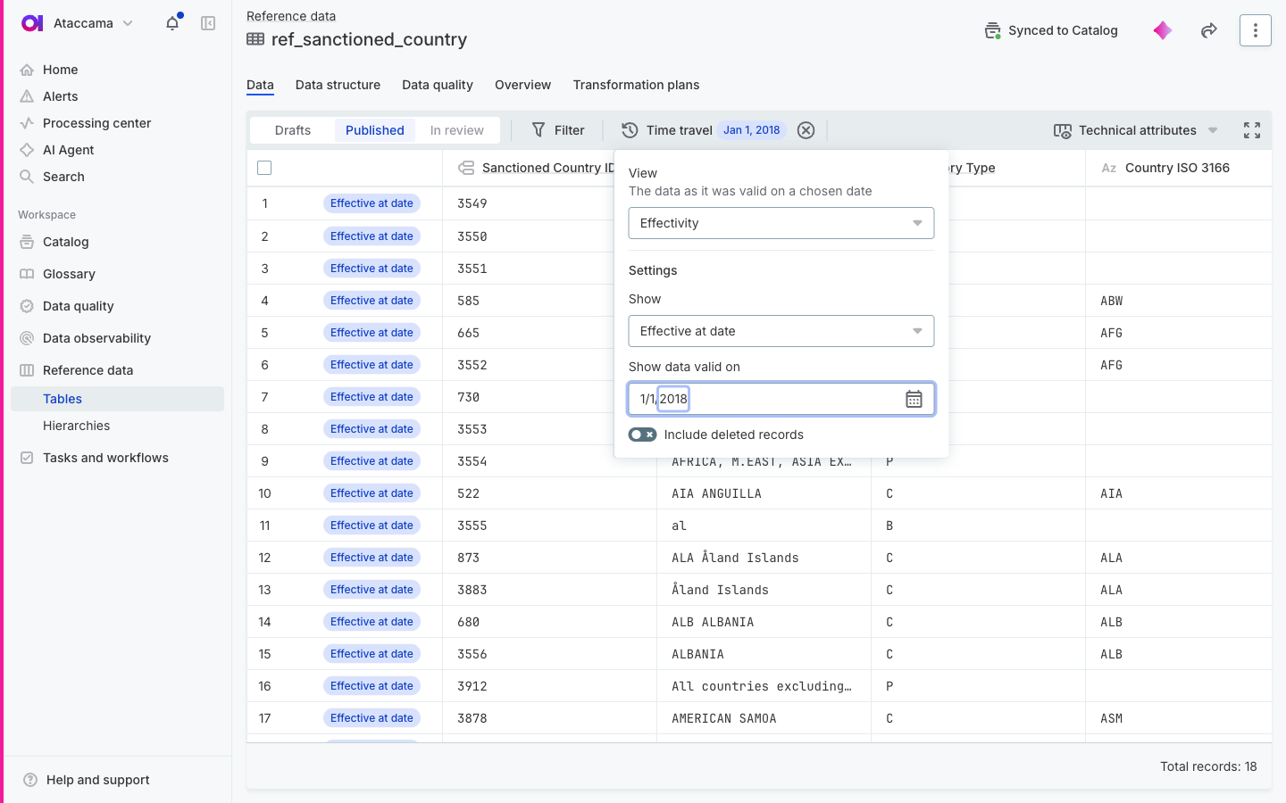Open Hierarchies under Reference data

click(x=77, y=426)
